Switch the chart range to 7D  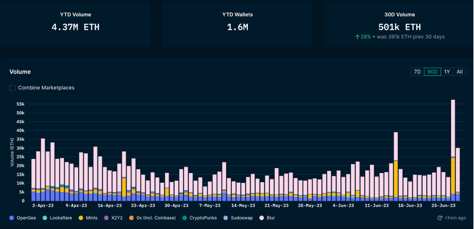417,72
